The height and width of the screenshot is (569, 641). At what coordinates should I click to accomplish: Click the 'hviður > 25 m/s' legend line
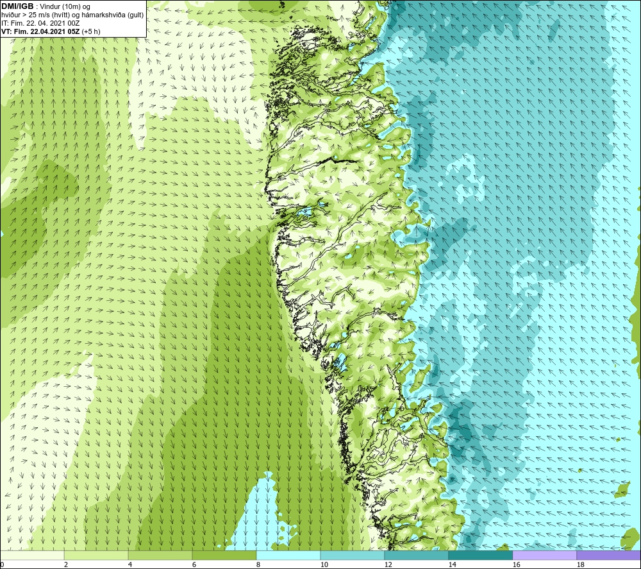(72, 15)
